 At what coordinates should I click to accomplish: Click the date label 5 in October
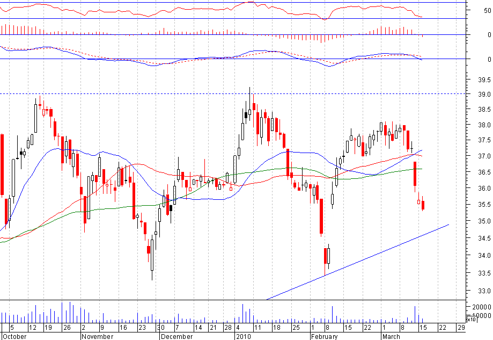click(12, 328)
